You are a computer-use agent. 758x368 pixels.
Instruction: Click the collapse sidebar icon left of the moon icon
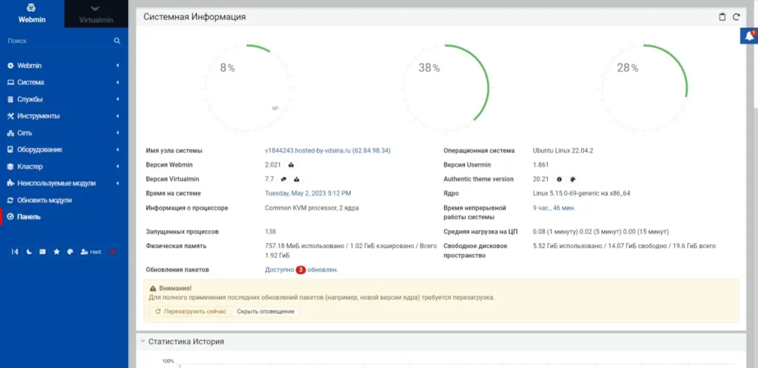coord(15,252)
